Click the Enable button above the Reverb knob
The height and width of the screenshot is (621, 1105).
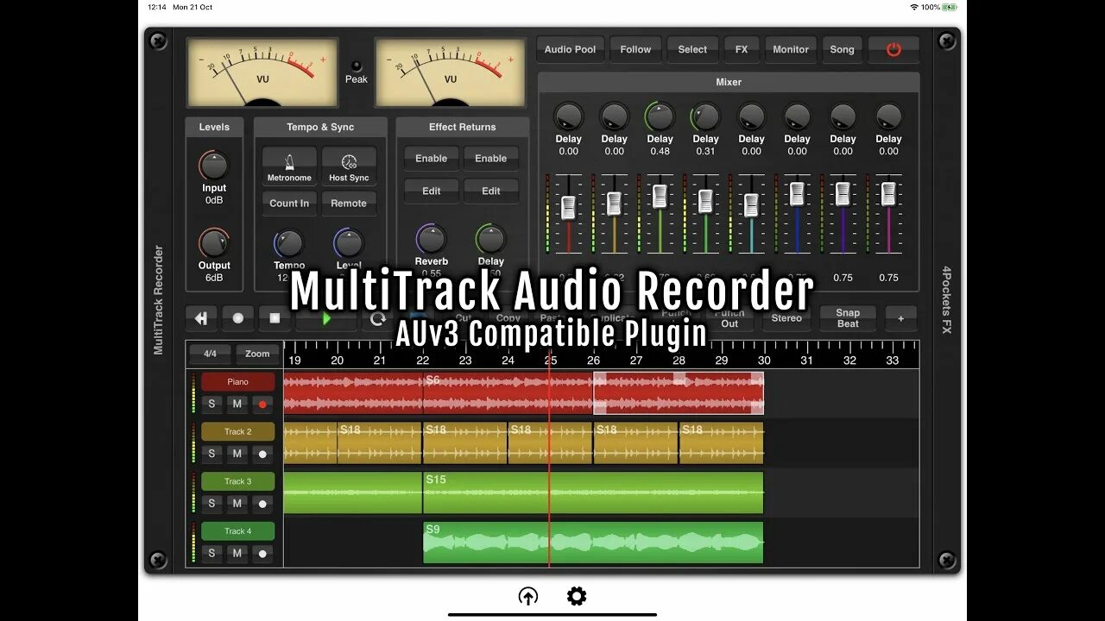tap(431, 159)
